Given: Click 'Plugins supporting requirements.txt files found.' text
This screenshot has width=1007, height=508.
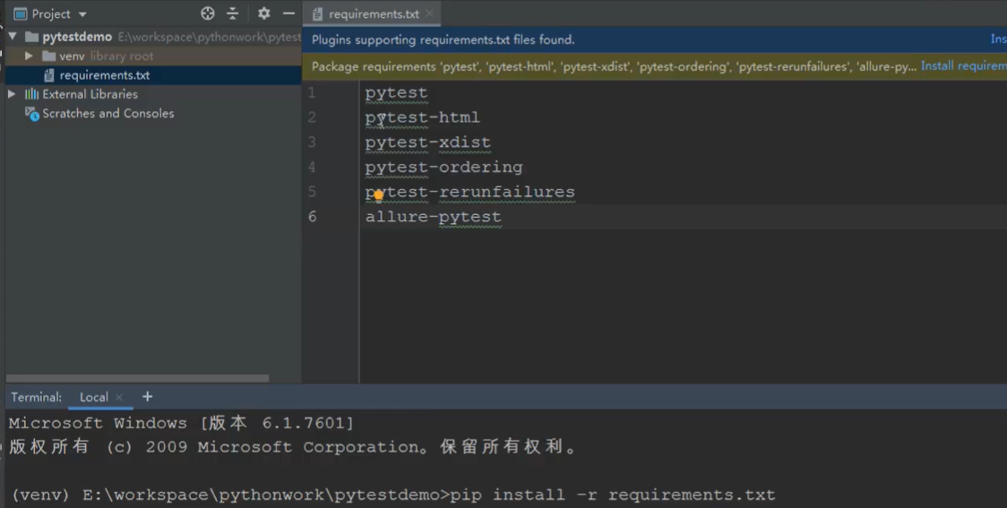Looking at the screenshot, I should pos(443,39).
